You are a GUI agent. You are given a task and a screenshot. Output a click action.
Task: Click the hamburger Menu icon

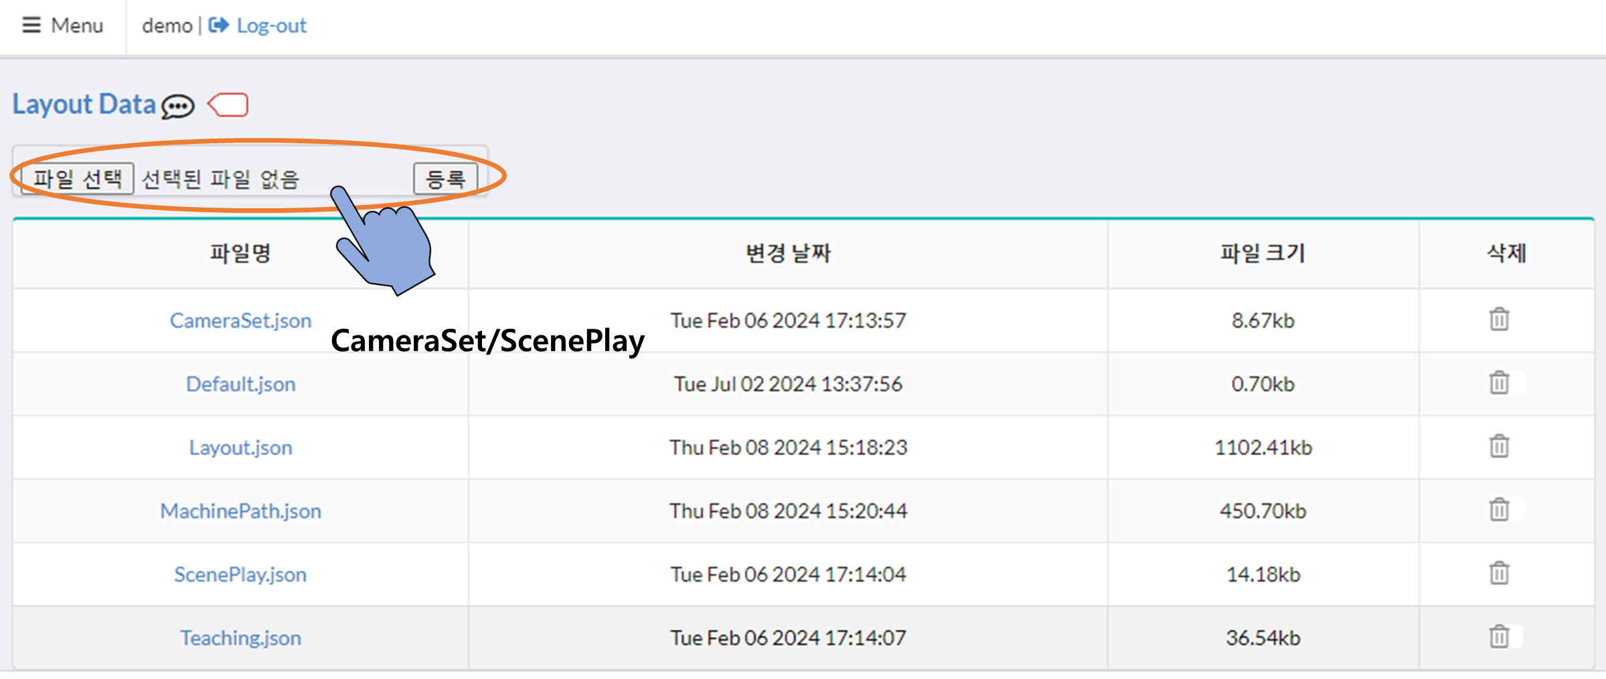31,25
